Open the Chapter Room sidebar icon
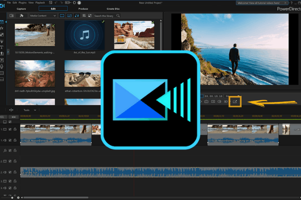This screenshot has height=200, width=301. (2, 73)
